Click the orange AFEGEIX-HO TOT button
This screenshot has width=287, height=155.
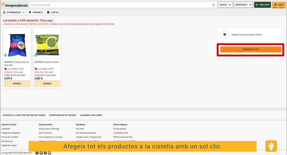[x=251, y=49]
